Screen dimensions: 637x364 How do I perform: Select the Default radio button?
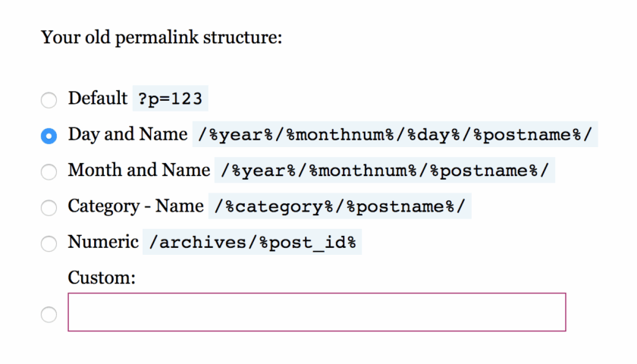click(x=49, y=99)
